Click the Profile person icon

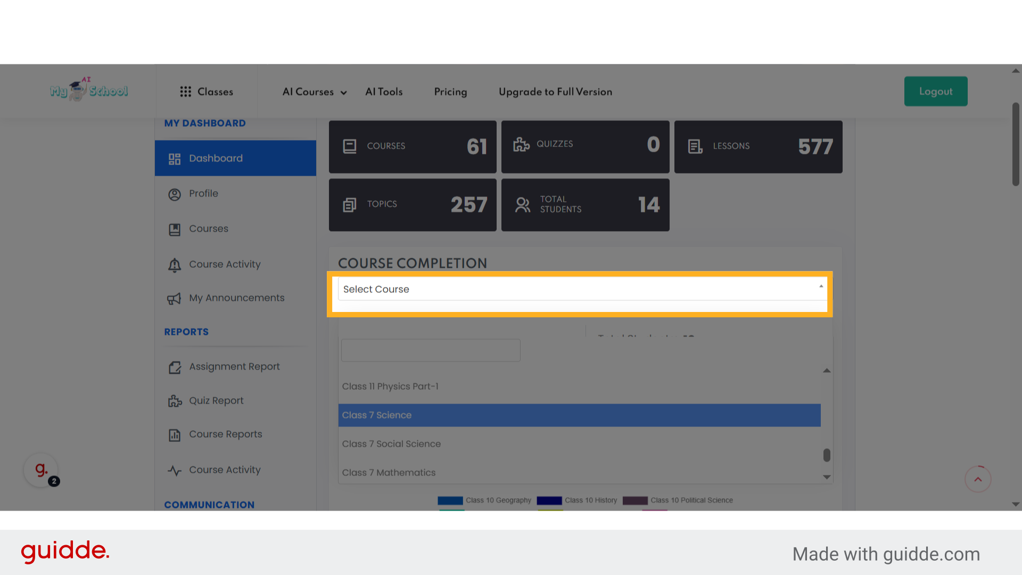pos(175,194)
